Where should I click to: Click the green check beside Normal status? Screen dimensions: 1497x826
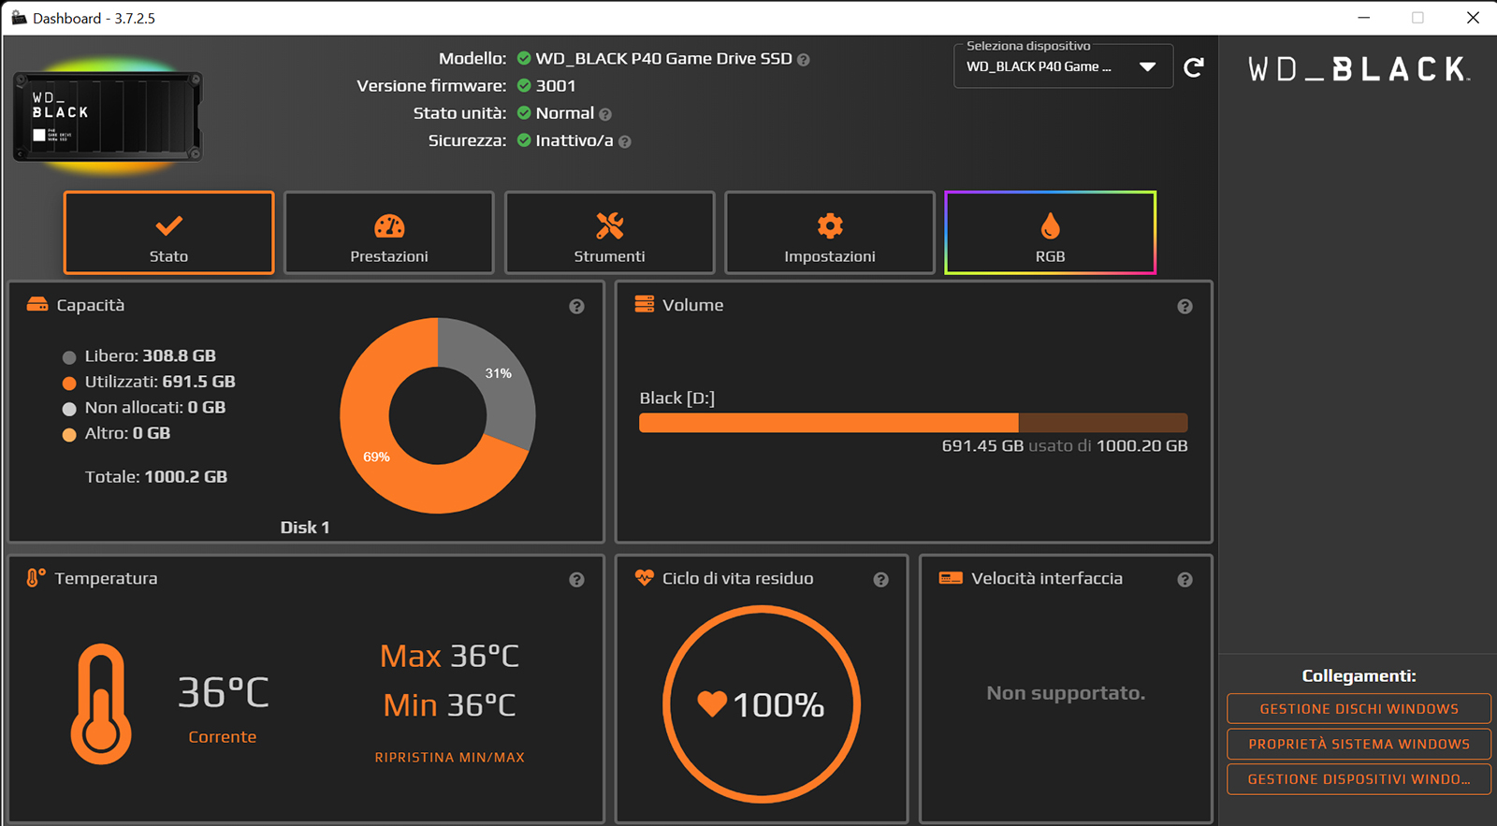click(x=524, y=112)
